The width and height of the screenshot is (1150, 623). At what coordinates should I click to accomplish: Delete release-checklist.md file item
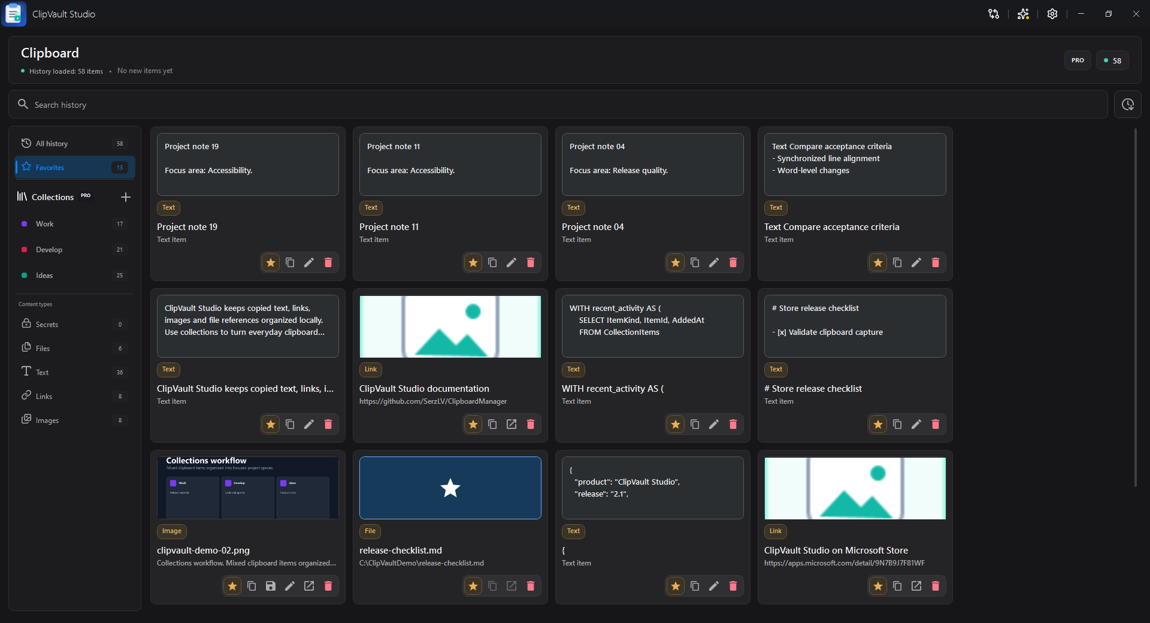(531, 586)
